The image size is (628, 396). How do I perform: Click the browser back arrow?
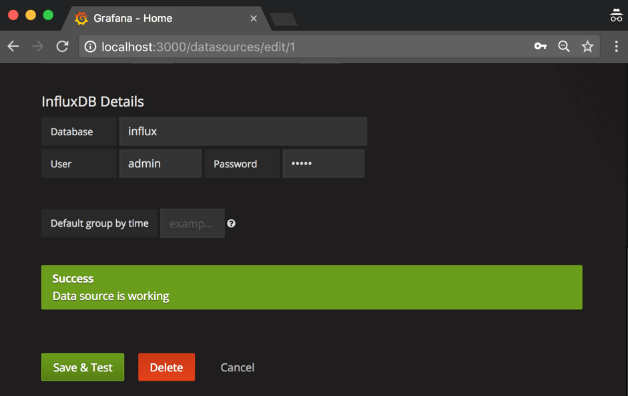coord(13,47)
